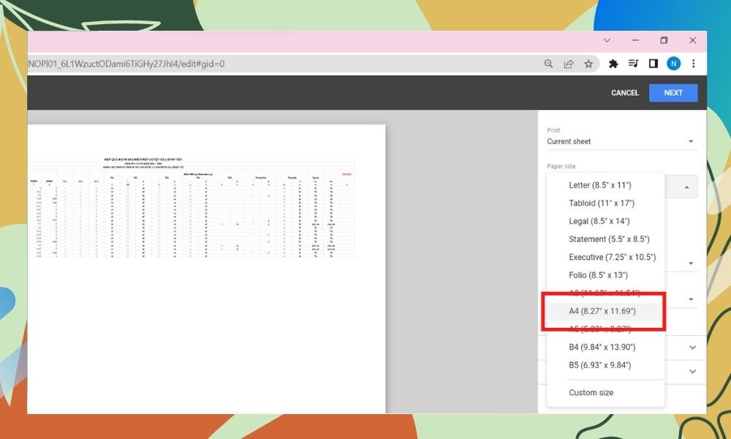Open Chrome three-dot menu
The height and width of the screenshot is (439, 731).
693,64
